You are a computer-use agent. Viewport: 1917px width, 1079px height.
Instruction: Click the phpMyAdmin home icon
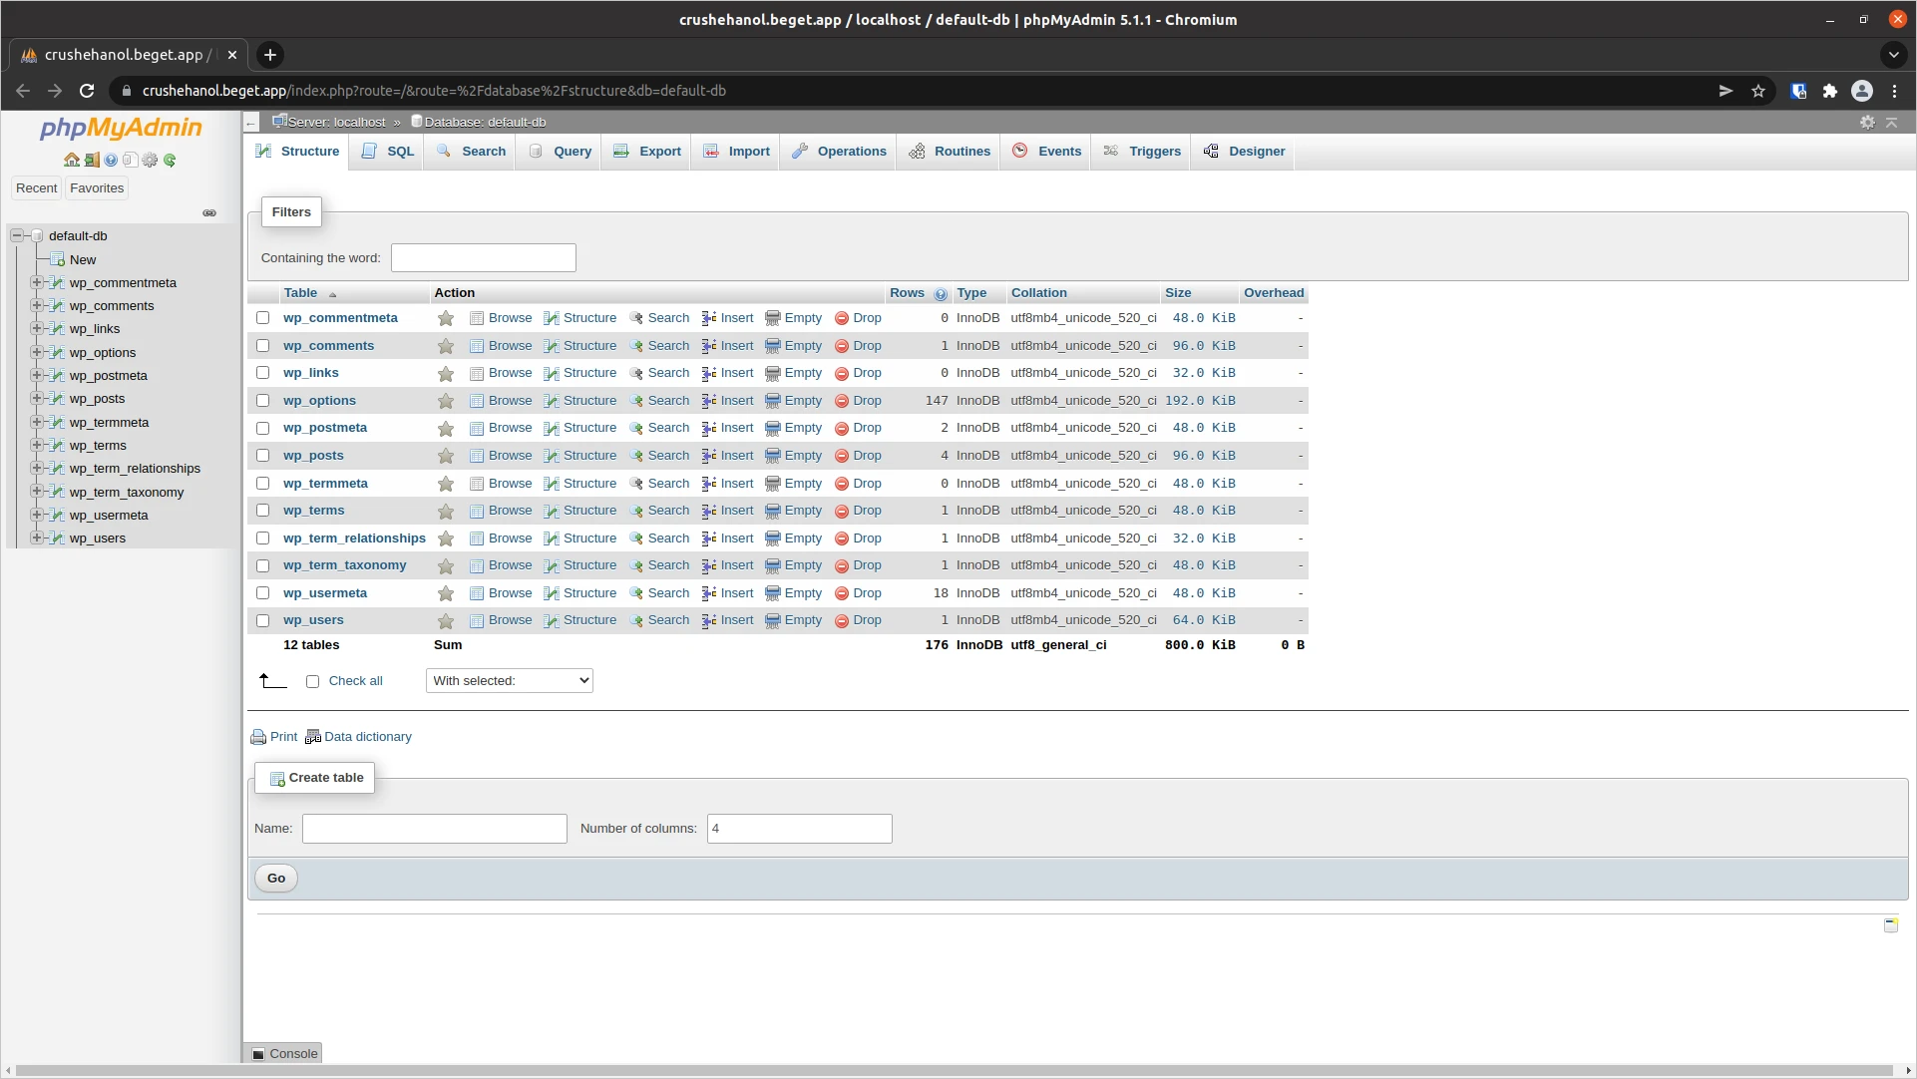click(71, 160)
